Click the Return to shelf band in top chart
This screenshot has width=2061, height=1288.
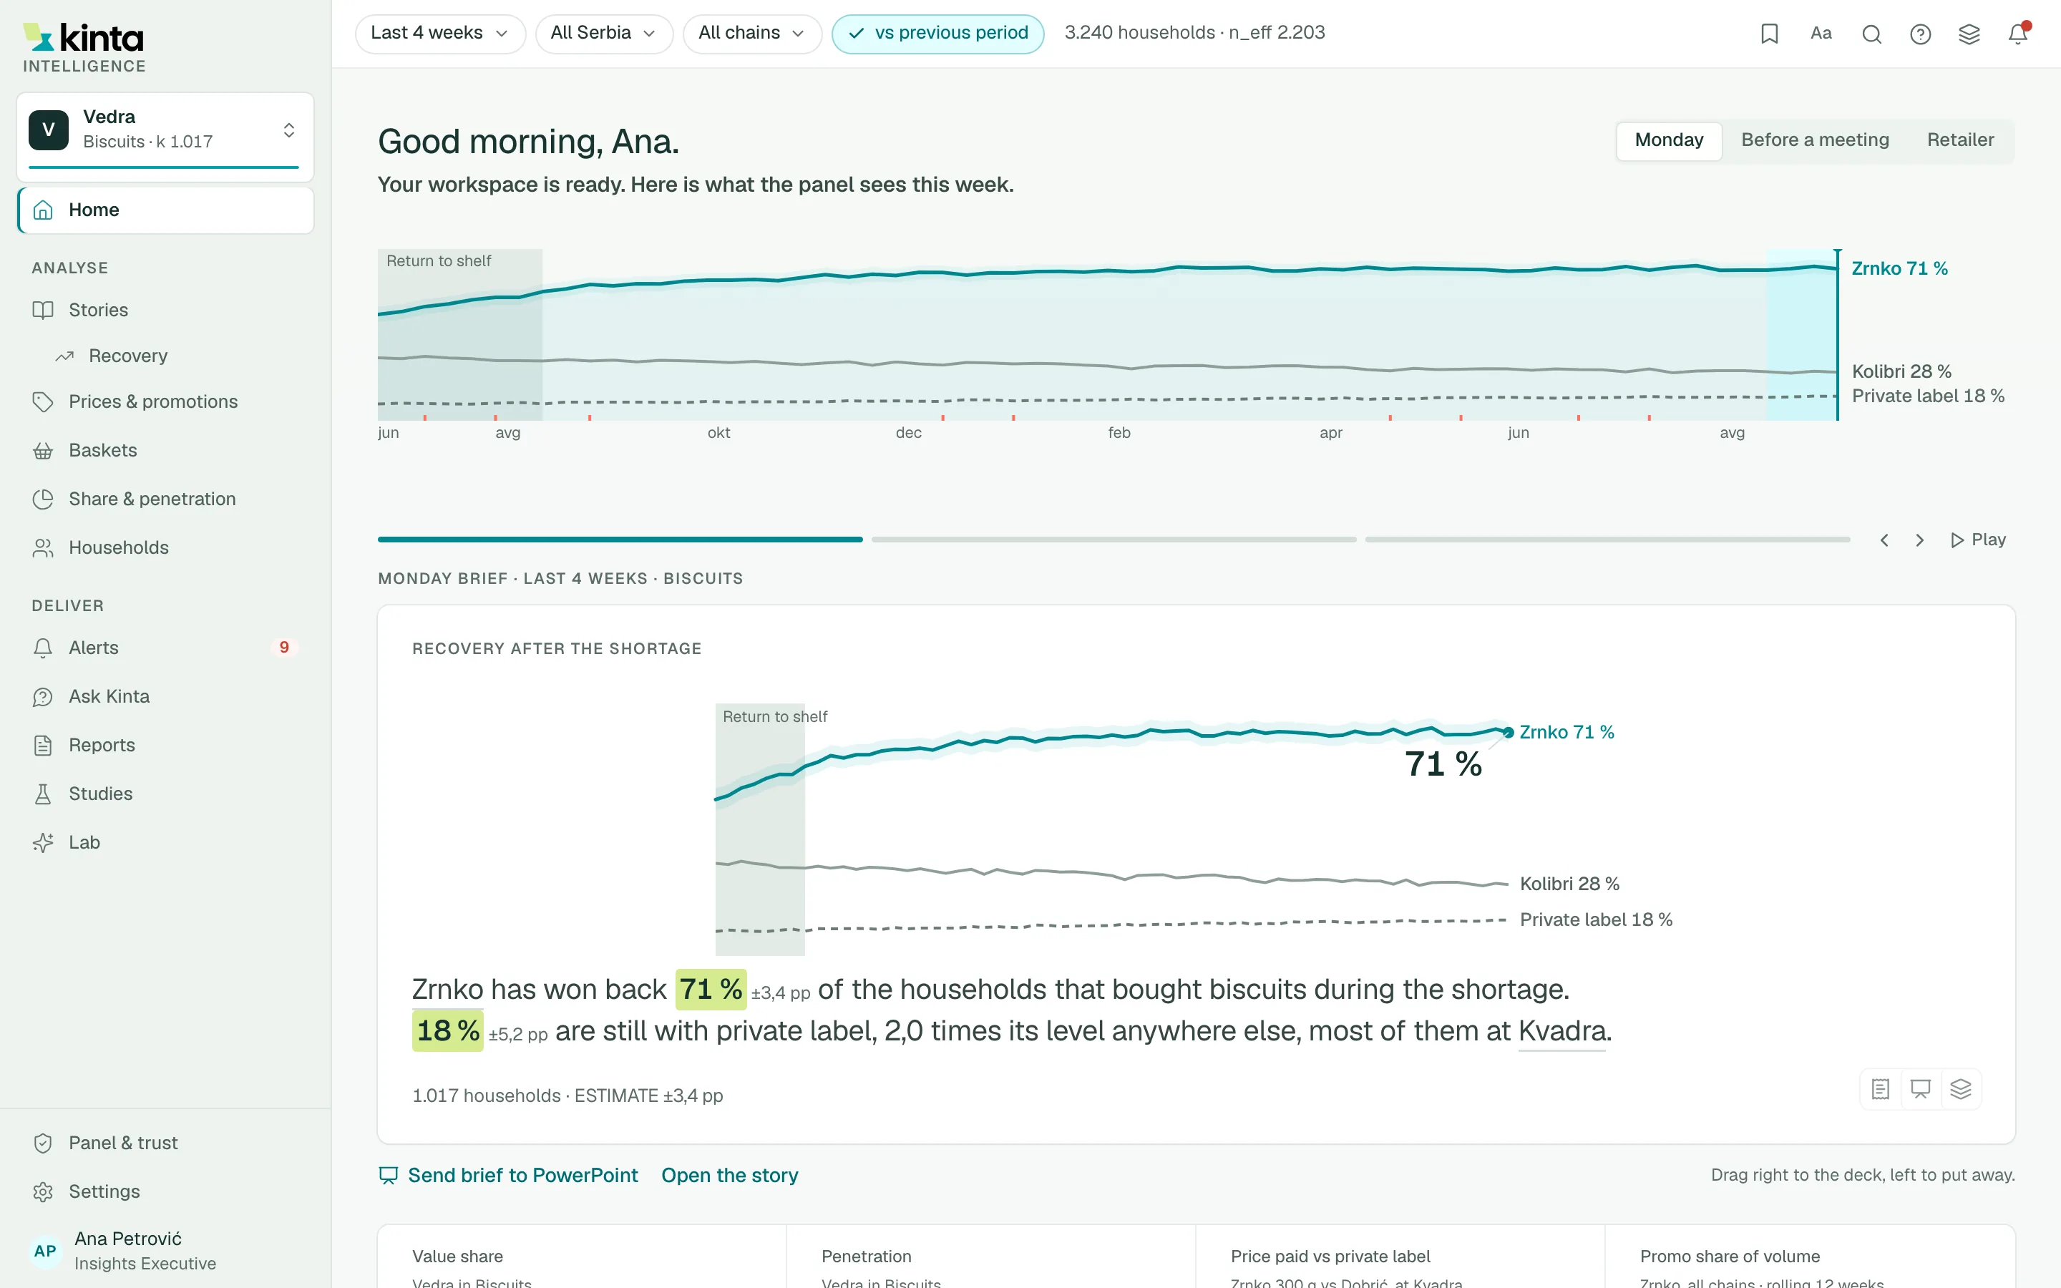[x=460, y=335]
